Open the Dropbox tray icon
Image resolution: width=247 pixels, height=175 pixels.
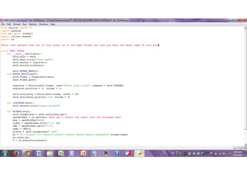pos(194,153)
